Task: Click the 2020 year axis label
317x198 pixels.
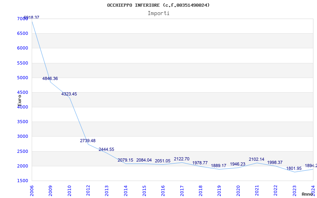Action: pos(238,191)
